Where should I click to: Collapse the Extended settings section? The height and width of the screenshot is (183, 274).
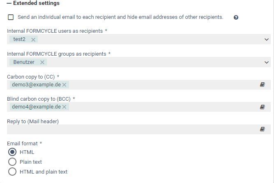coord(33,3)
